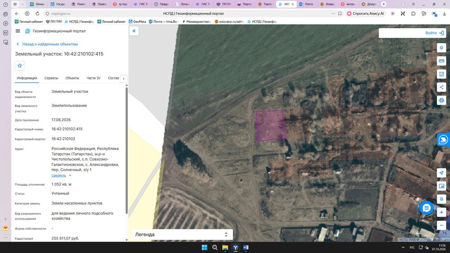Switch to the Объекты tab

(72, 78)
